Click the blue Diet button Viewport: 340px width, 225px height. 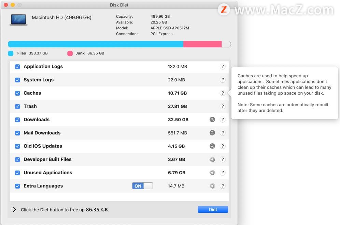[x=213, y=209]
